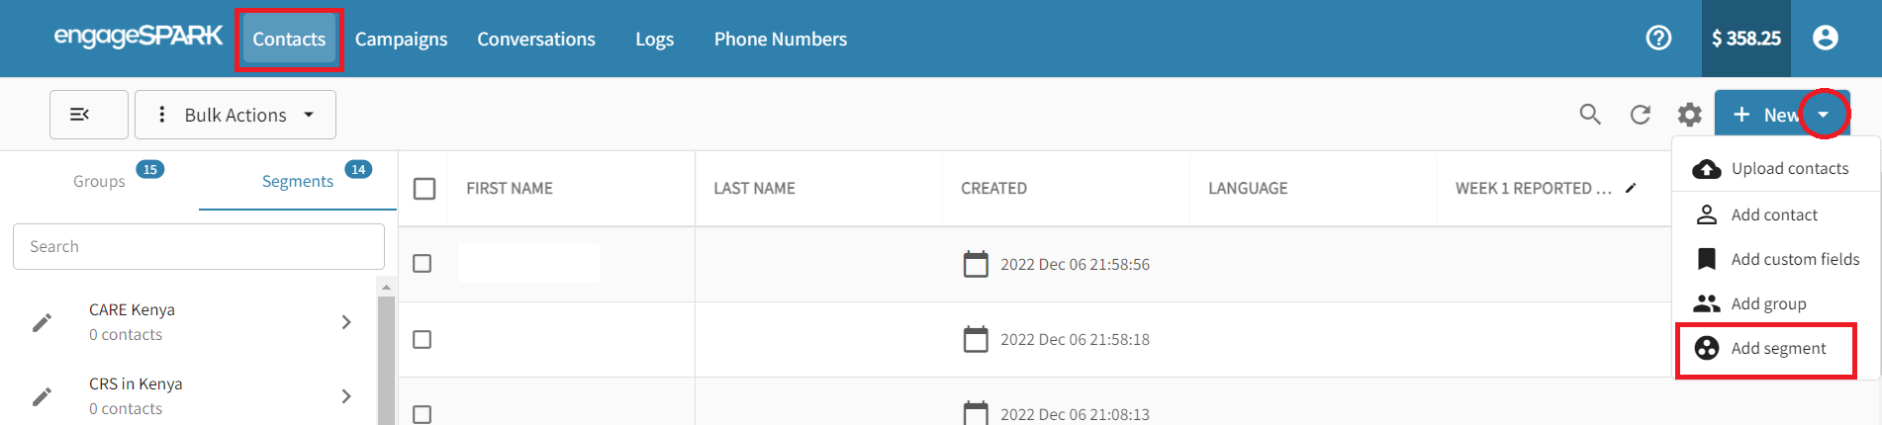Viewport: 1882px width, 425px height.
Task: Click pencil icon next to Week 1 Reported column
Action: [x=1631, y=188]
